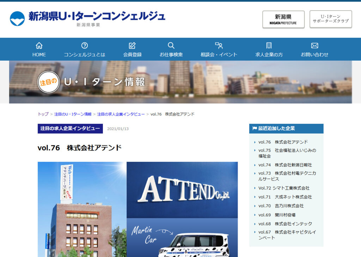The width and height of the screenshot is (361, 257).
Task: Open sidebar link vol.76 株式会社アテンド
Action: click(283, 142)
